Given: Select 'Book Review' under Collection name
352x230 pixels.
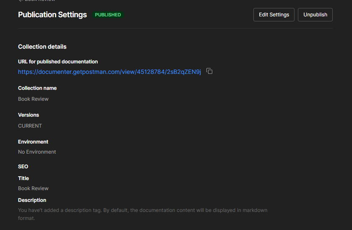Looking at the screenshot, I should tap(33, 99).
